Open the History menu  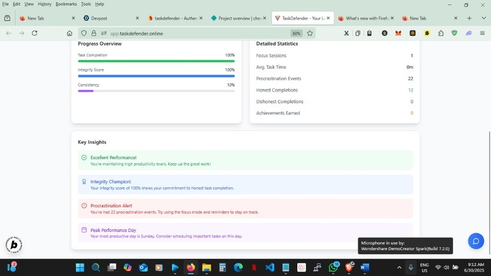pos(44,4)
